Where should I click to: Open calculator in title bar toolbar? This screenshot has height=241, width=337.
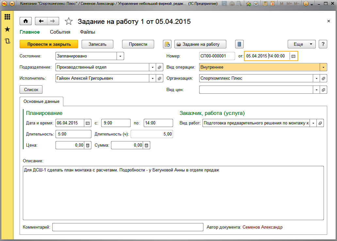(x=265, y=4)
